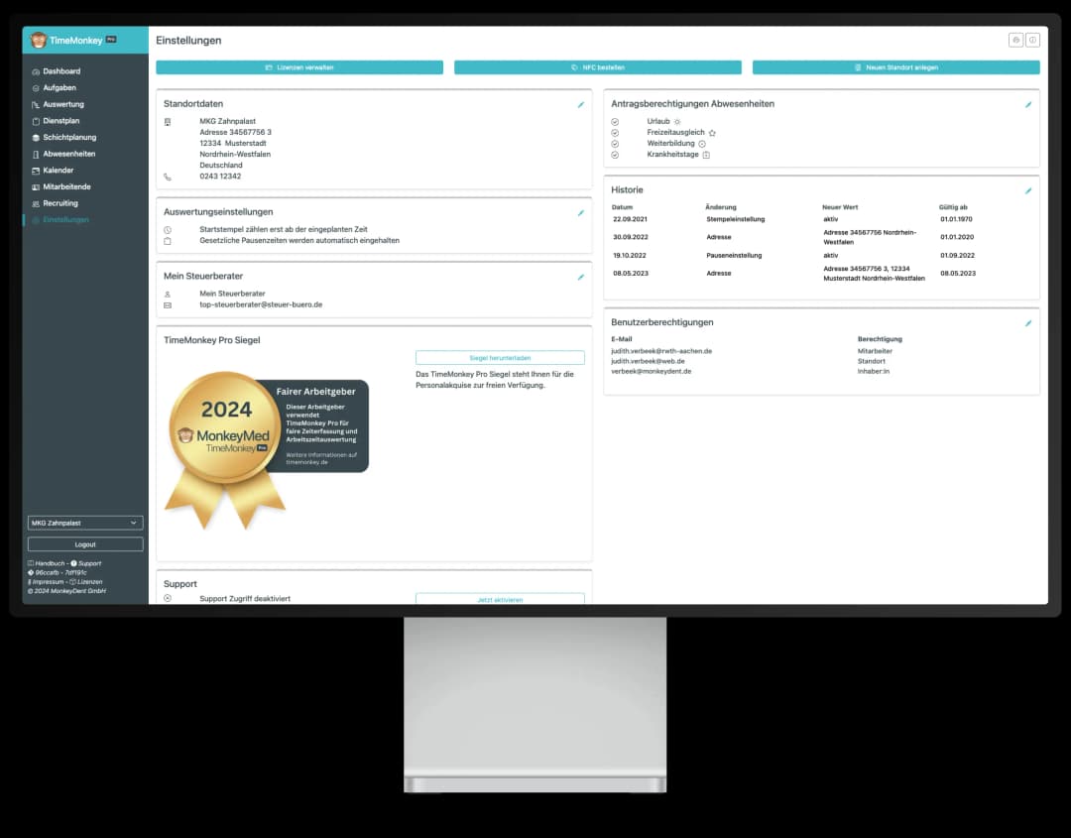Click the envelope icon beside Steuerberater email
The image size is (1071, 838).
tap(168, 305)
